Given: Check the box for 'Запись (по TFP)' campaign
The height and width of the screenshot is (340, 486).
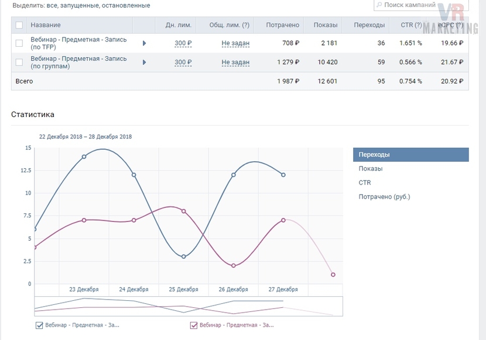Looking at the screenshot, I should [19, 43].
